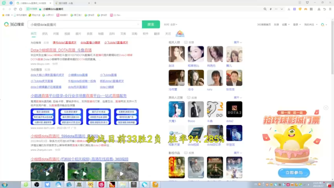This screenshot has width=334, height=188.
Task: Click 立即参与 button in the ad
Action: 294,173
